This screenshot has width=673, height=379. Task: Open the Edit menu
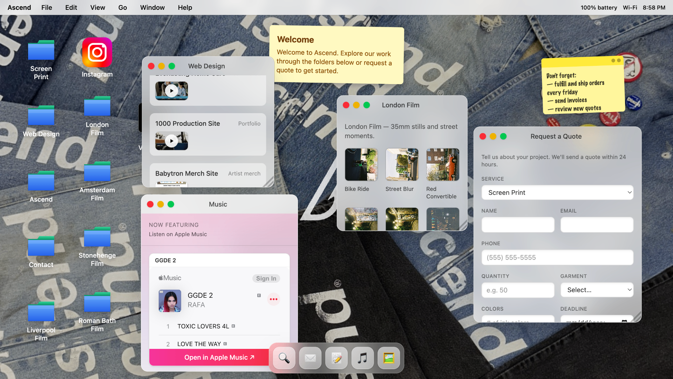pyautogui.click(x=71, y=7)
